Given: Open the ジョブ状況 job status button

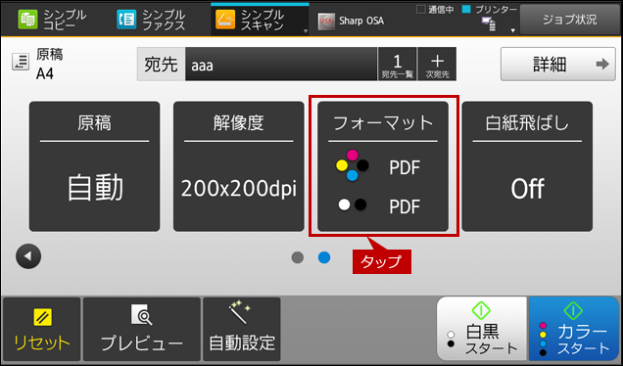Looking at the screenshot, I should point(570,20).
